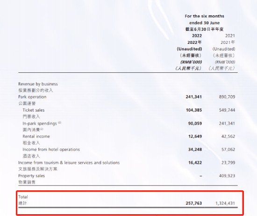Click Total 2022 value 257,763
This screenshot has height=216, width=257.
(193, 203)
